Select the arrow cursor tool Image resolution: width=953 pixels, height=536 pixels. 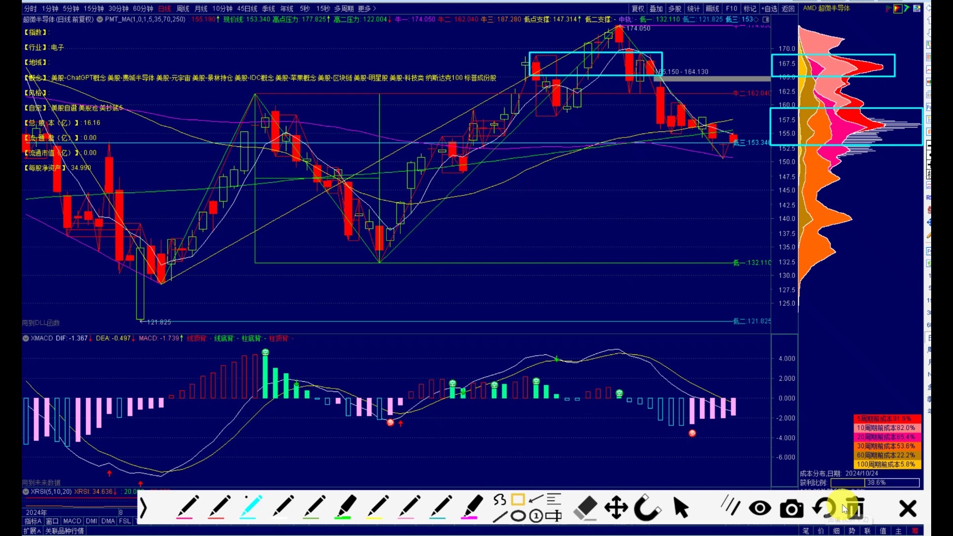tap(681, 508)
